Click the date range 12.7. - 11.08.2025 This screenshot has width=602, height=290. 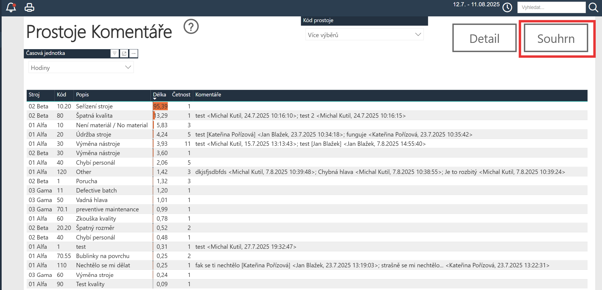coord(476,4)
